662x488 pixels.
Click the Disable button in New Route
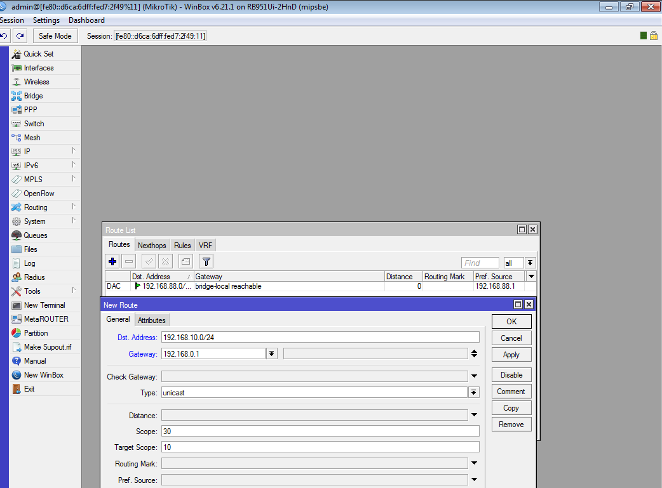pos(511,375)
